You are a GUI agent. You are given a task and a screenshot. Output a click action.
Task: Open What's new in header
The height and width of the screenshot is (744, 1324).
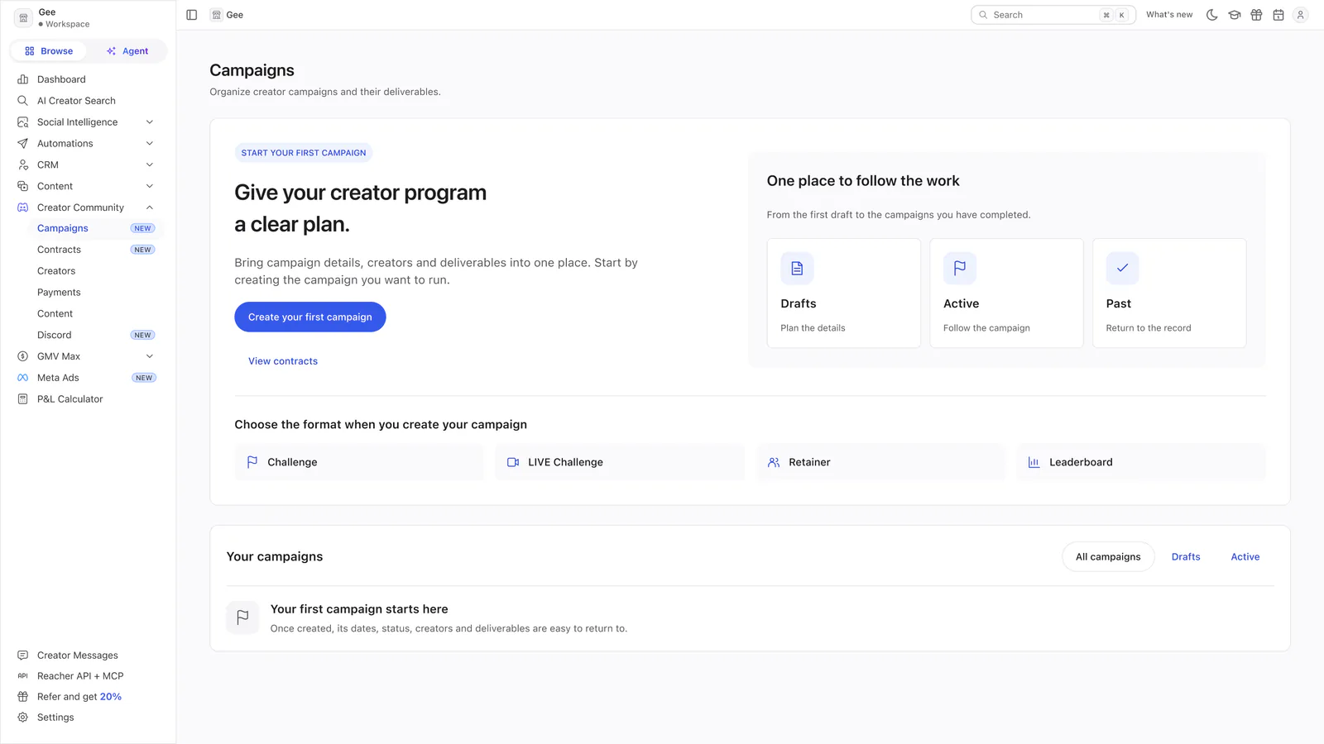coord(1169,15)
